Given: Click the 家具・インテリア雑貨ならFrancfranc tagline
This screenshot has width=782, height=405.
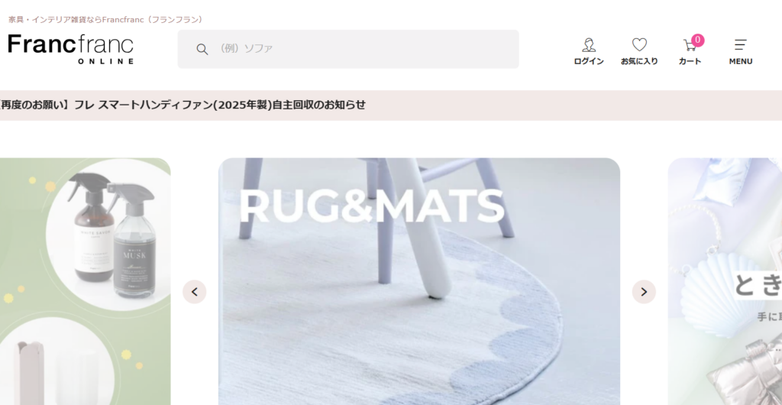Looking at the screenshot, I should [107, 19].
